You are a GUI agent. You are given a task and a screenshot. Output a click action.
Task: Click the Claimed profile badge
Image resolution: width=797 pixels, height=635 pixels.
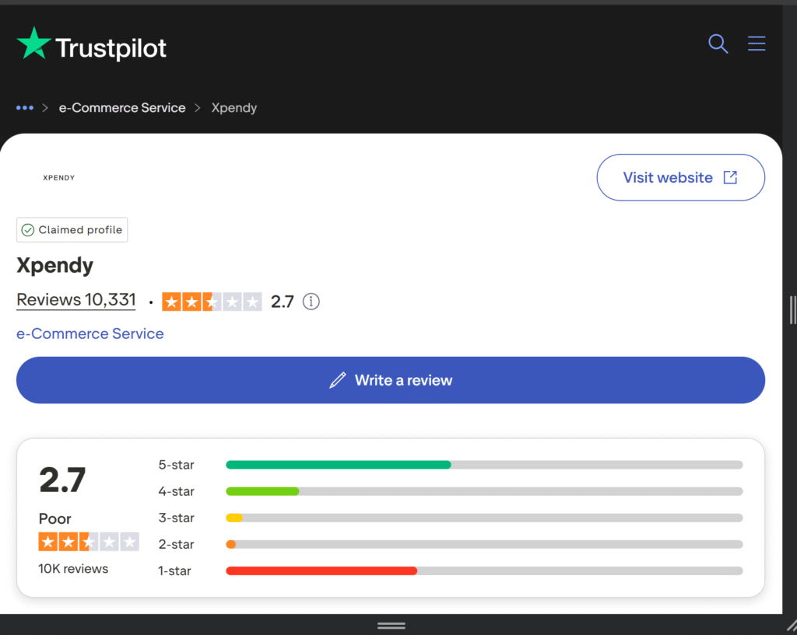(x=72, y=230)
